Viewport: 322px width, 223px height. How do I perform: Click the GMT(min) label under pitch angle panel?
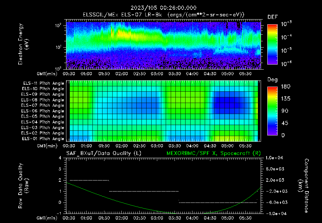(x=47, y=146)
